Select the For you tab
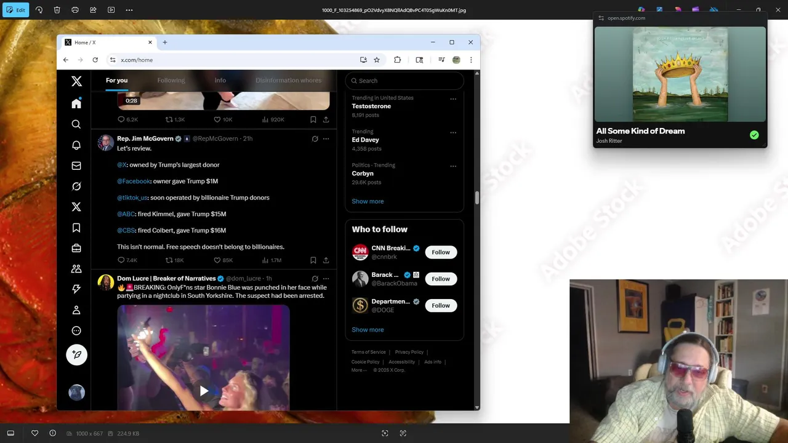 tap(116, 81)
